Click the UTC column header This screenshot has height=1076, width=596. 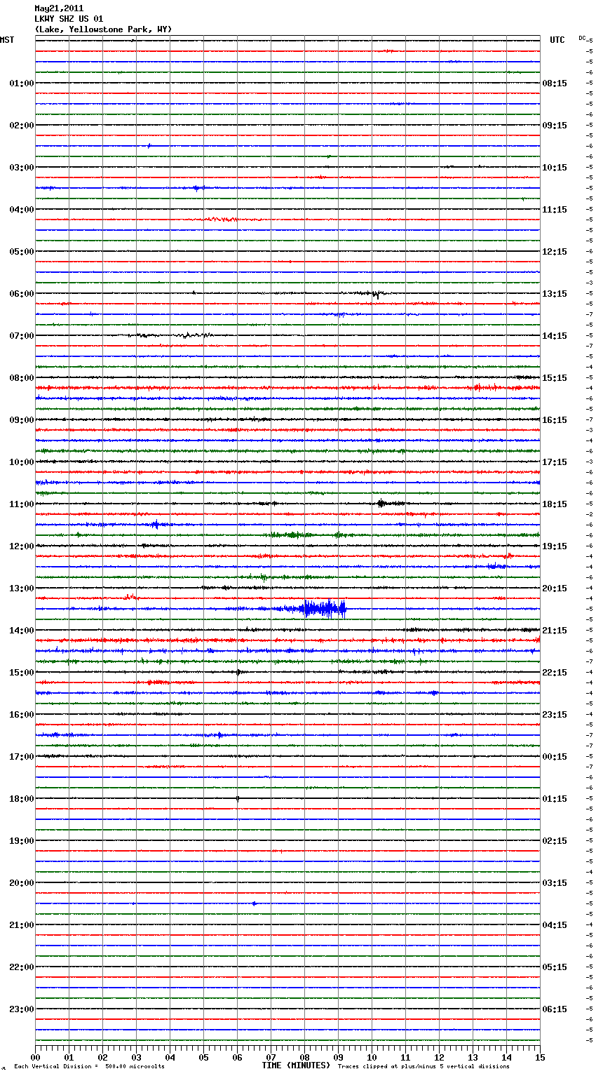(x=557, y=40)
